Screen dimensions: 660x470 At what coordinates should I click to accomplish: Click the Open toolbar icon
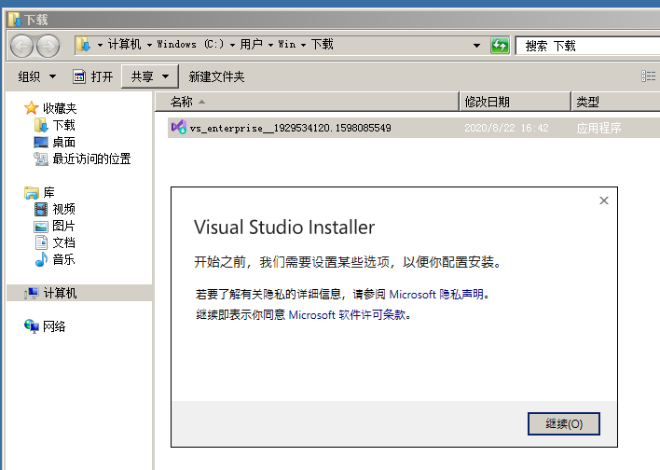[79, 76]
